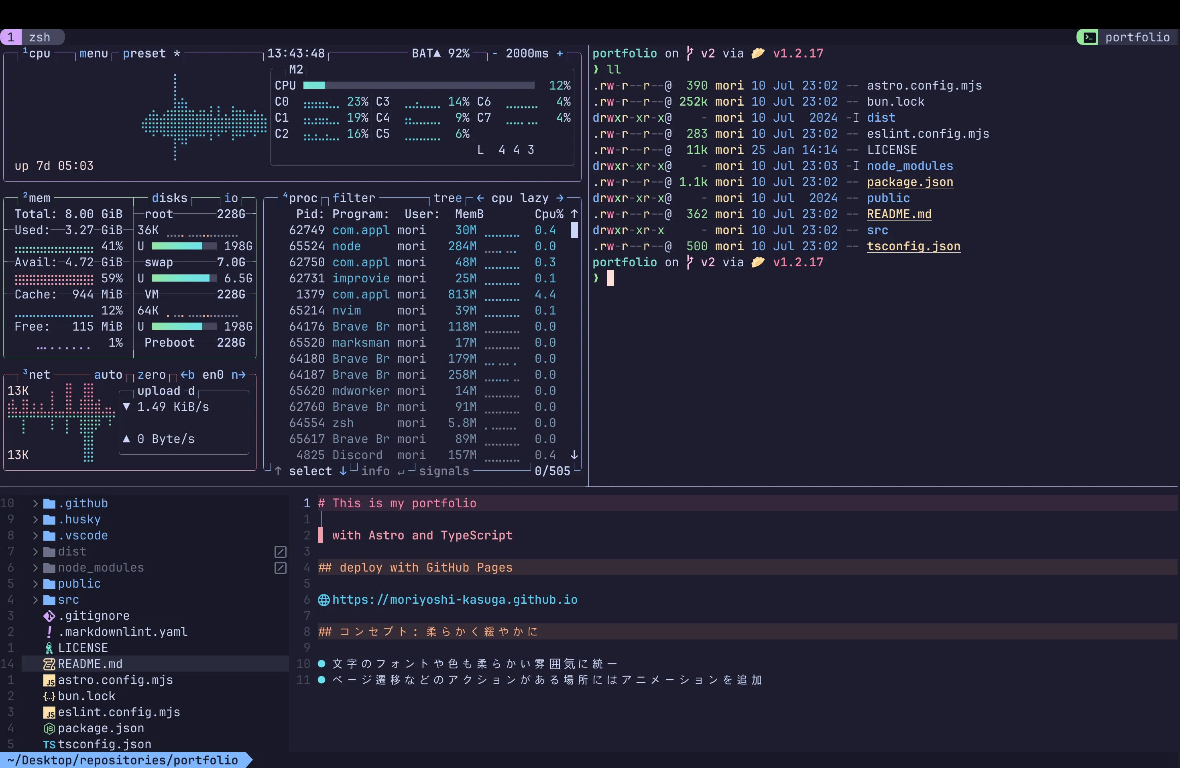Toggle the net zero option
The width and height of the screenshot is (1180, 768).
point(151,375)
